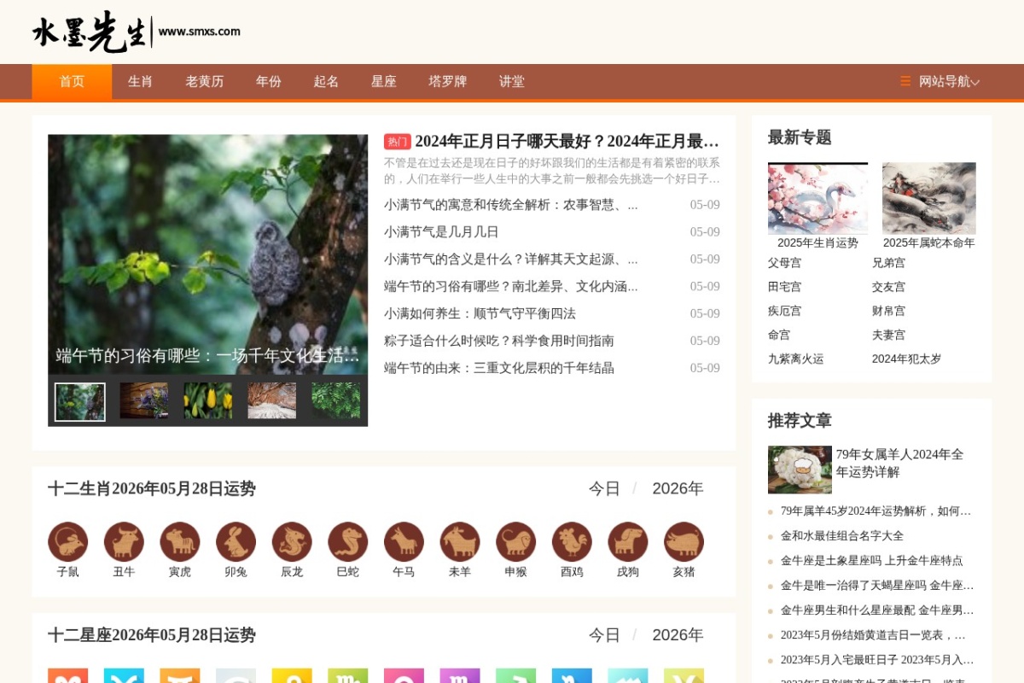Open the 亥猪 zodiac icon
Viewport: 1024px width, 683px height.
pyautogui.click(x=684, y=542)
